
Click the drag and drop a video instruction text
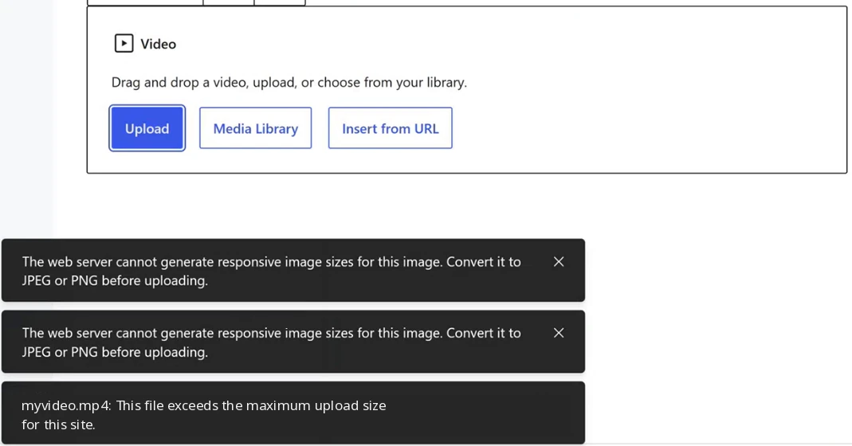pos(289,83)
